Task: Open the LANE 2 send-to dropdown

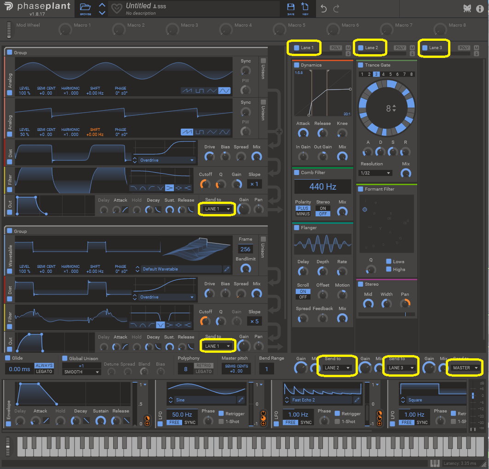Action: click(x=337, y=368)
